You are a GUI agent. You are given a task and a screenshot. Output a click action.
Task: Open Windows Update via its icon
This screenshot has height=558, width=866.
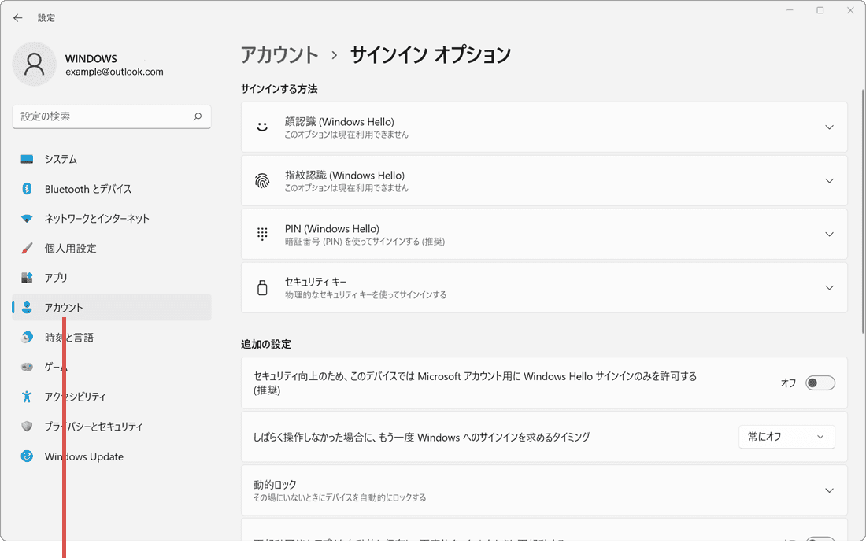[x=26, y=456]
